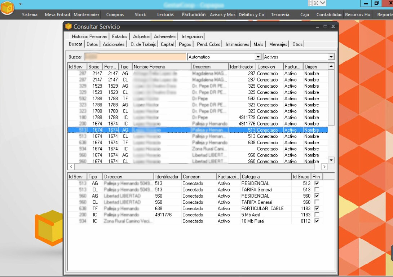Screen dimensions: 393x277
Task: Click scroll-down arrow of the results list
Action: pos(331,160)
